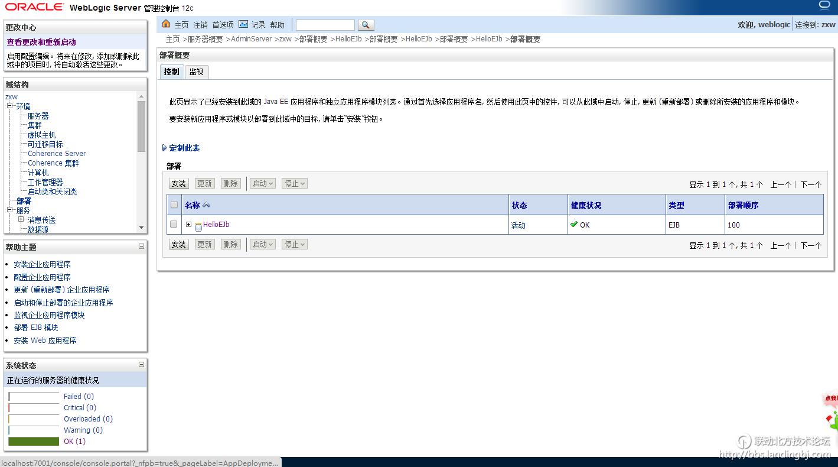Open the 启动 dropdown above the table
Screen dimensions: 838x467
pyautogui.click(x=262, y=183)
